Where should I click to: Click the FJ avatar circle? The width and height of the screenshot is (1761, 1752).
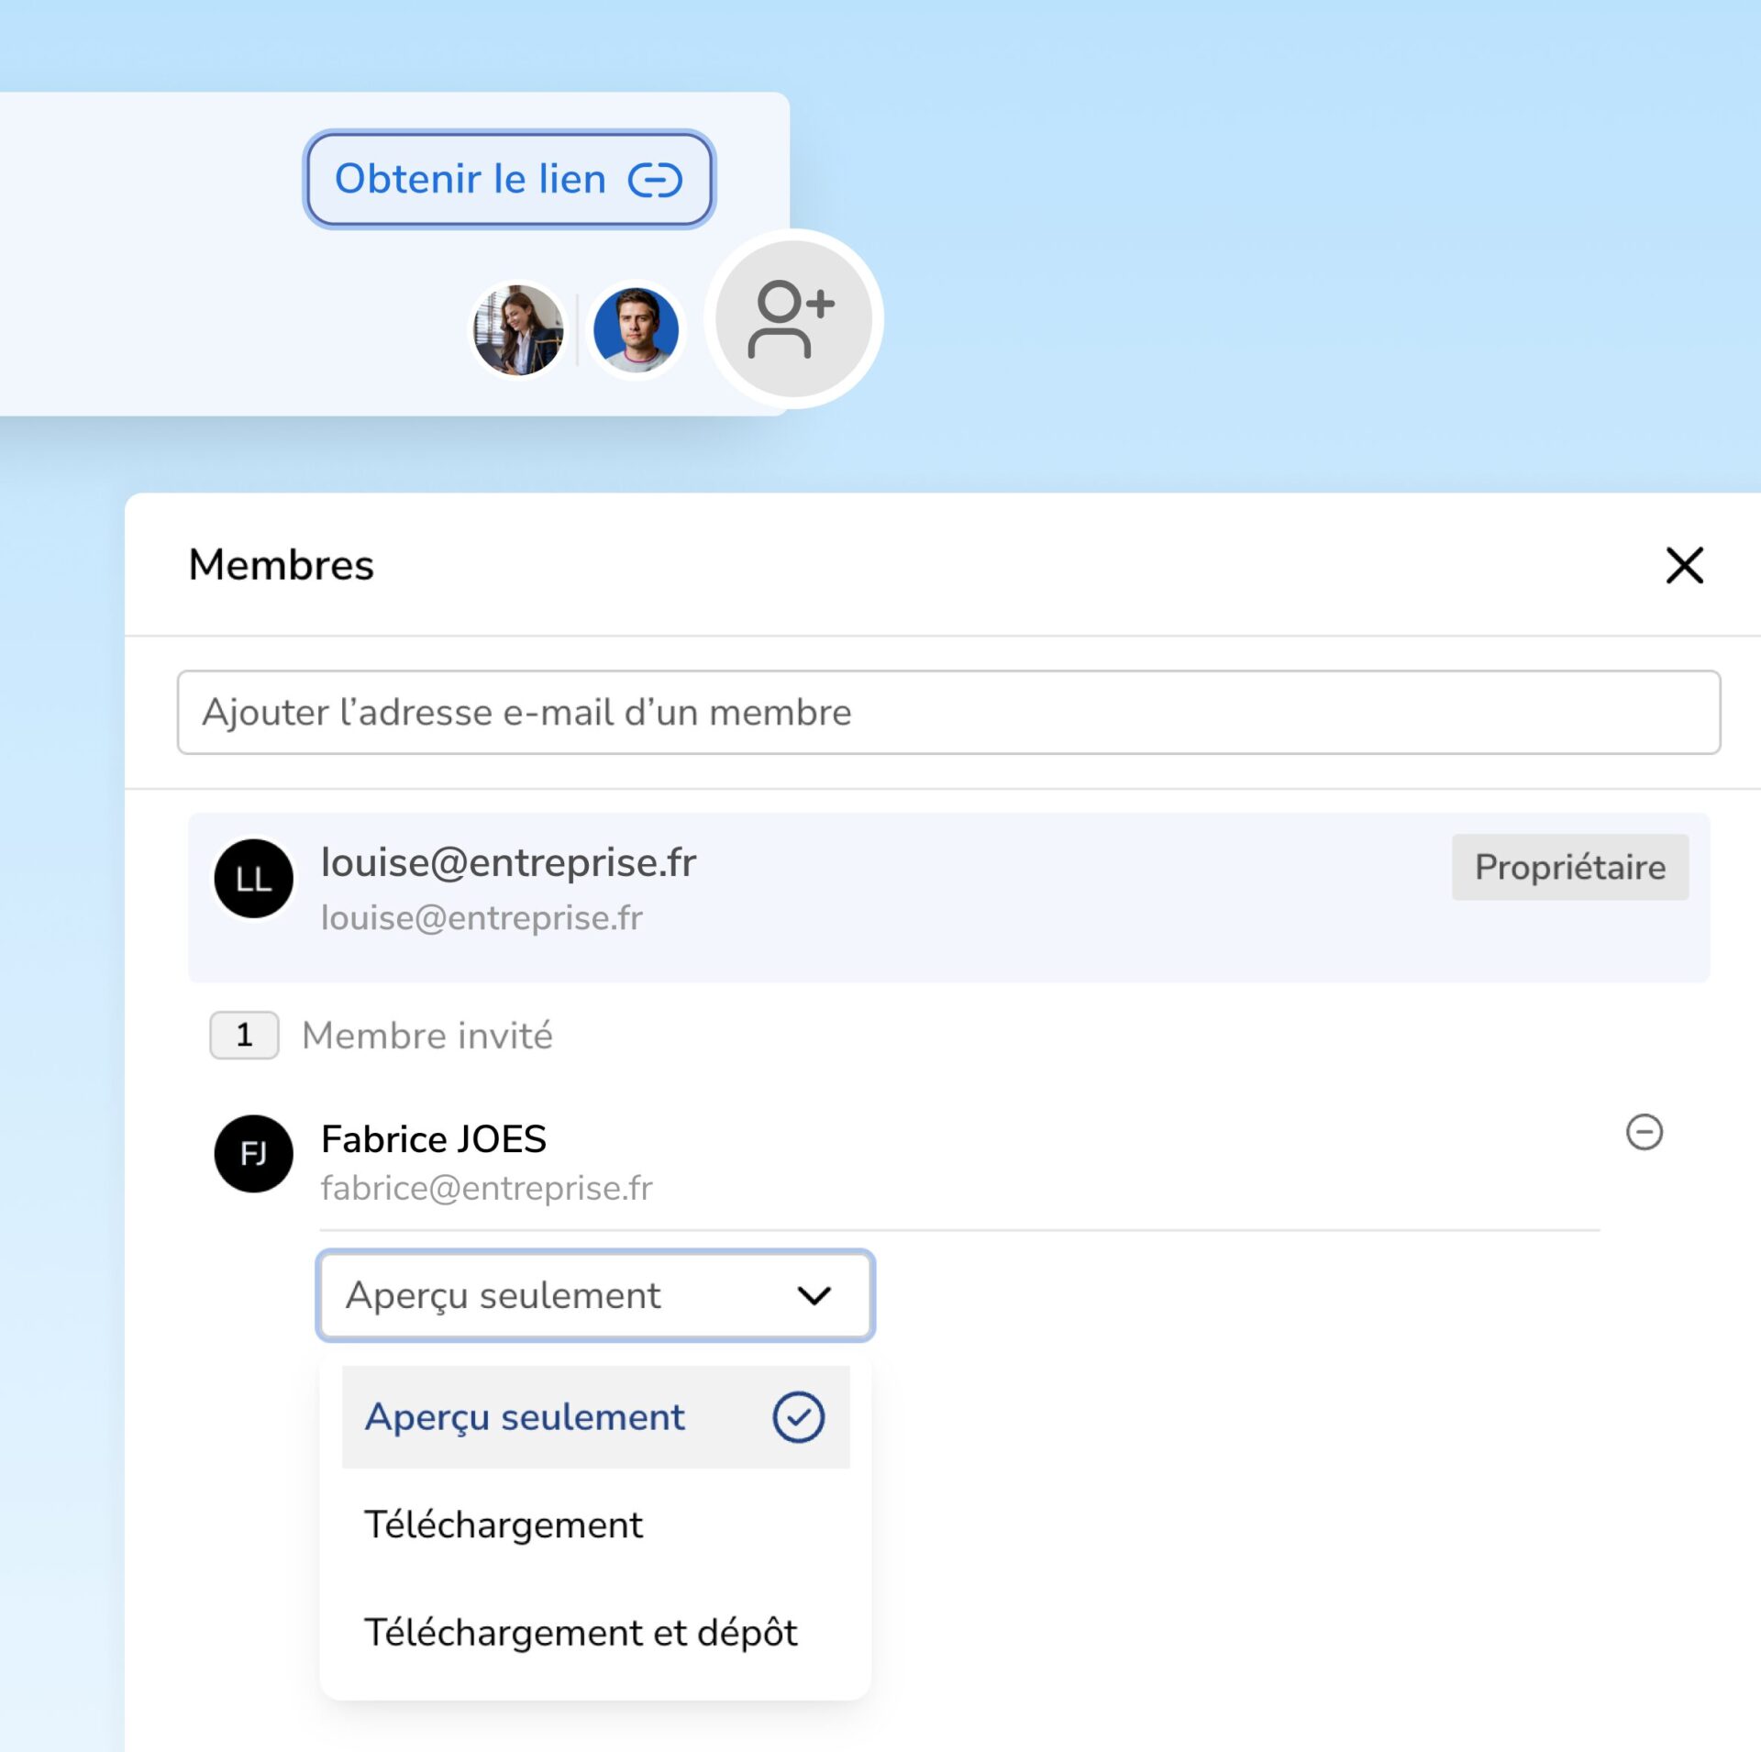point(254,1153)
